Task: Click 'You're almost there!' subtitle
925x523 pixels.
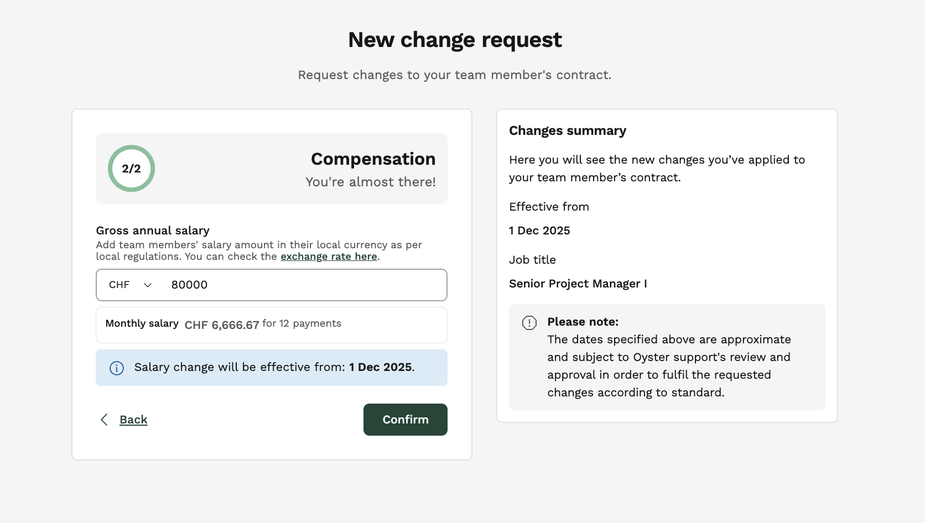Action: tap(371, 182)
